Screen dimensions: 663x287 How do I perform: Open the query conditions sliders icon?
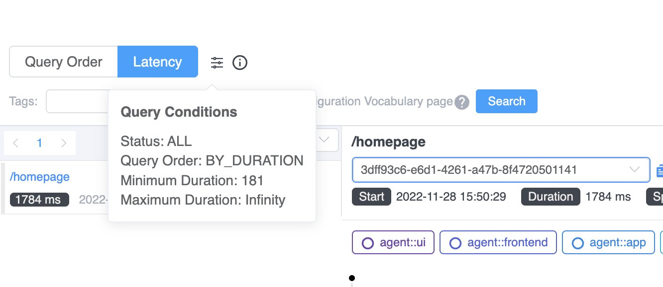pyautogui.click(x=217, y=63)
